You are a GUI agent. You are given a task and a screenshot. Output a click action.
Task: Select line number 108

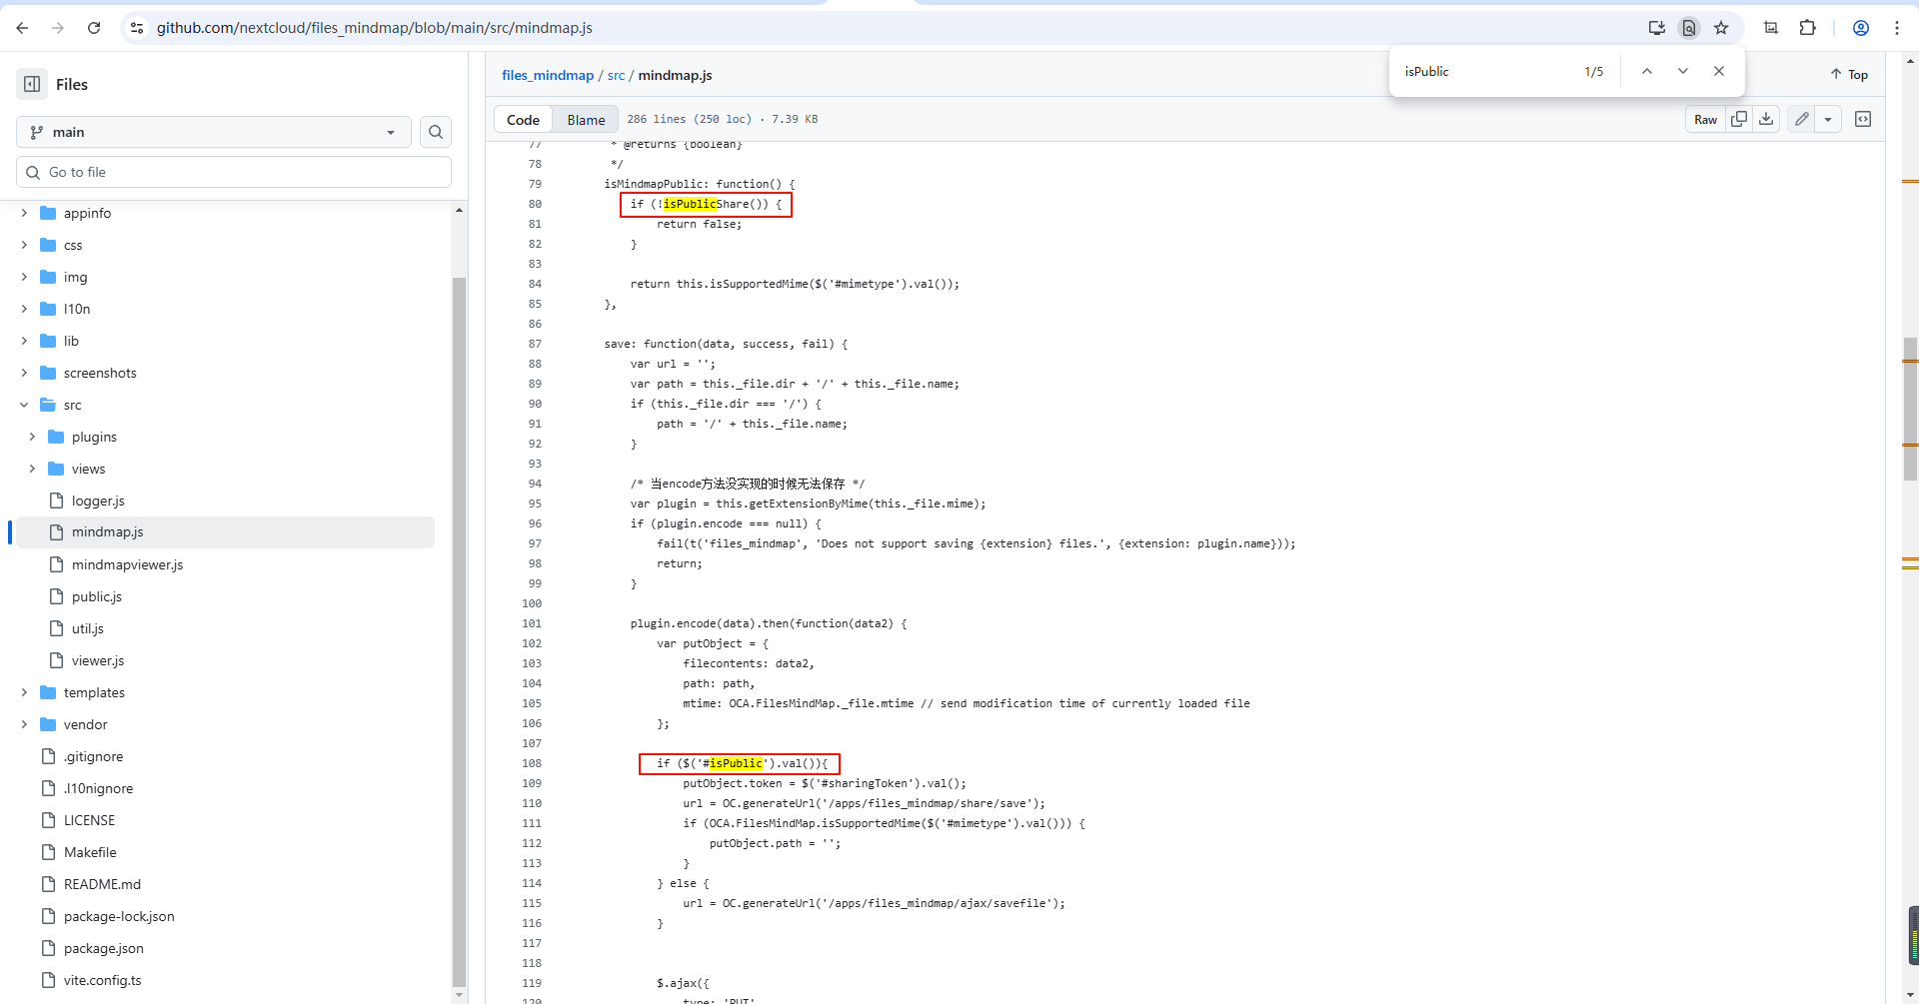click(x=532, y=763)
